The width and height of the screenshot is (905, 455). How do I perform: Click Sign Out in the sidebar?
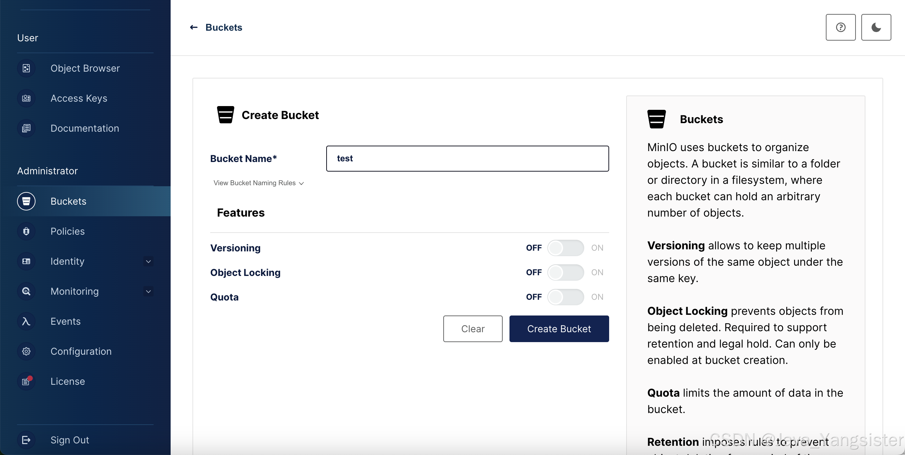point(70,440)
